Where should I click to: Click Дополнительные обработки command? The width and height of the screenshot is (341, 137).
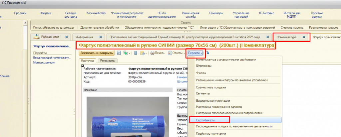(100, 28)
